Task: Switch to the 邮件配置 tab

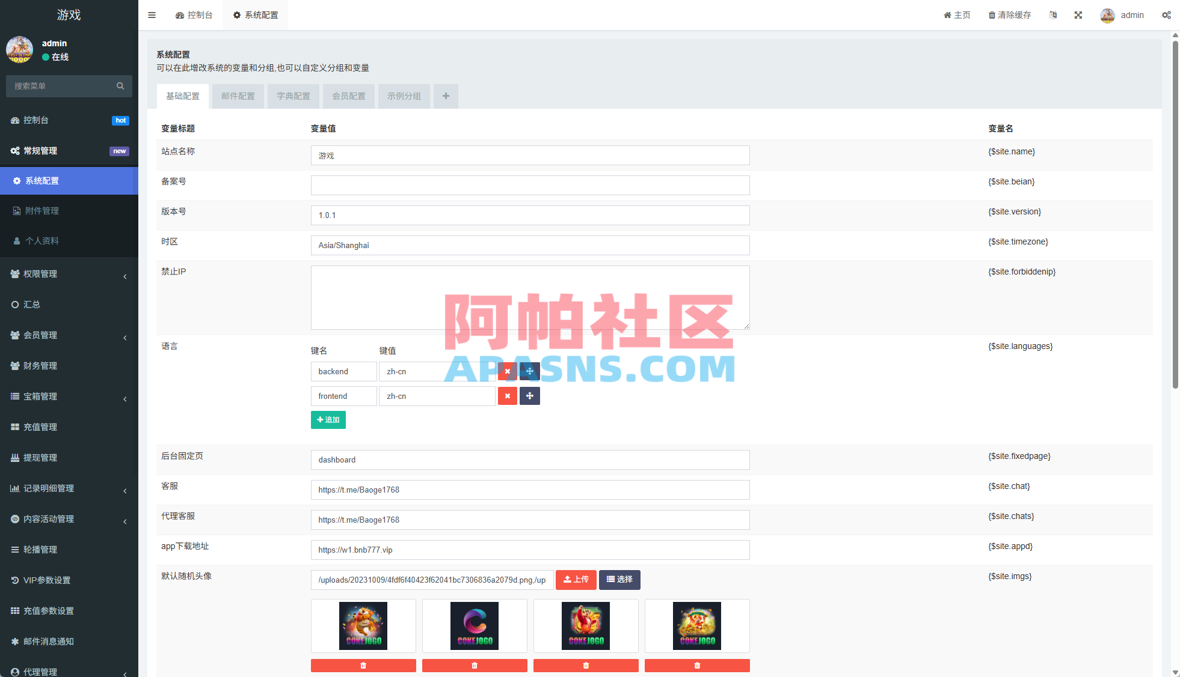Action: [238, 96]
